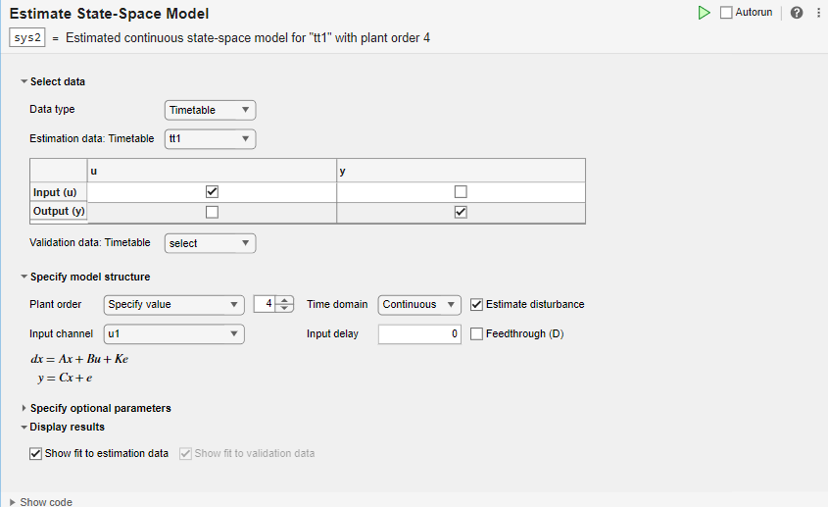Toggle Show fit to estimation data
This screenshot has height=507, width=828.
tap(36, 453)
